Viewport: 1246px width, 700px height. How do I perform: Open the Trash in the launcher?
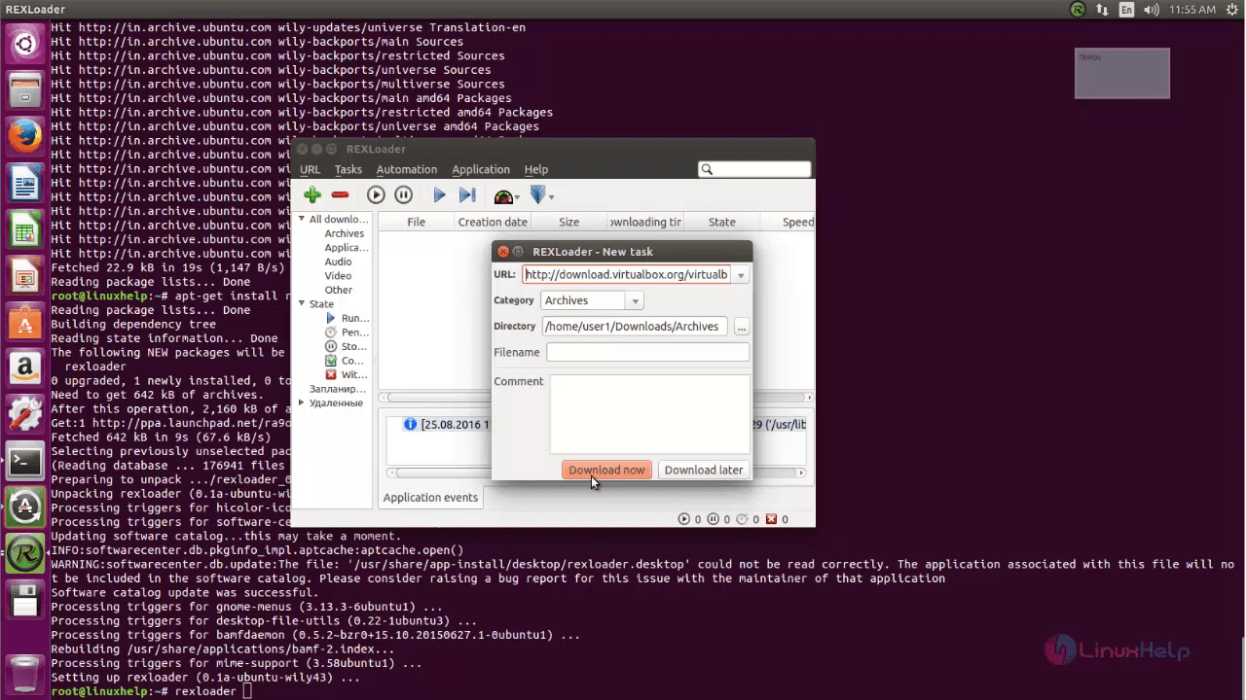tap(24, 673)
